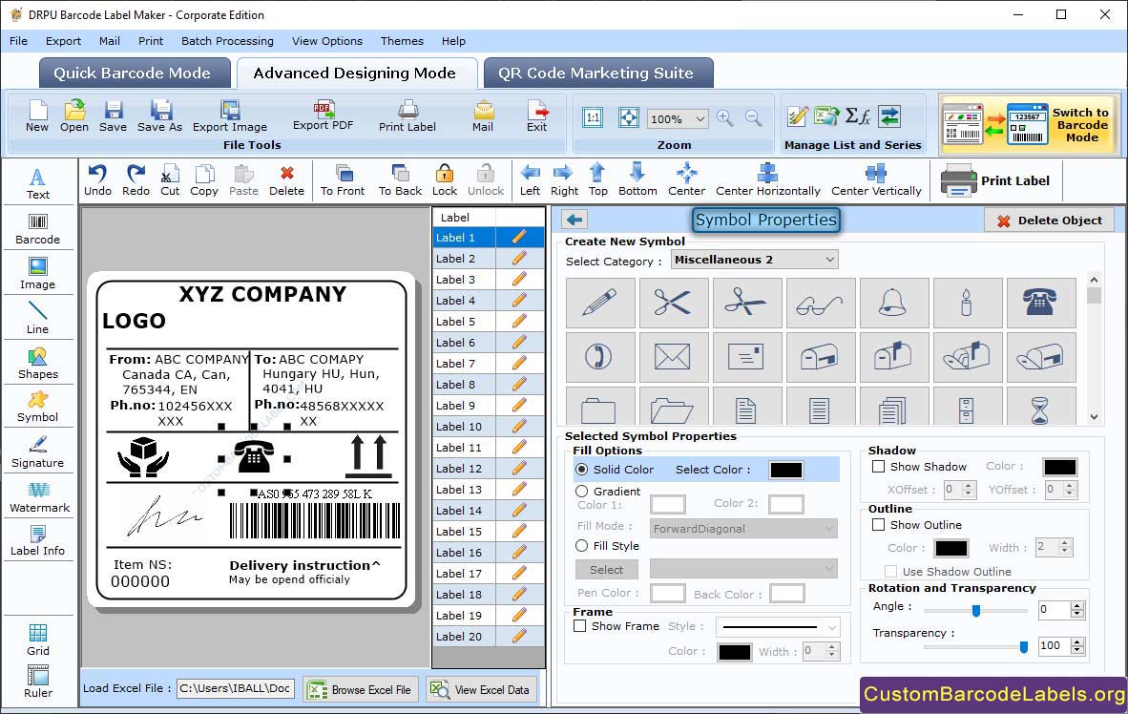1128x714 pixels.
Task: Insert the telephone symbol
Action: [1040, 303]
